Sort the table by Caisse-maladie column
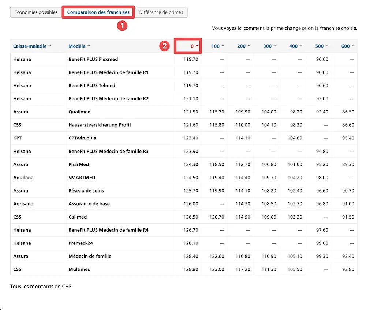The width and height of the screenshot is (366, 310). pyautogui.click(x=32, y=46)
